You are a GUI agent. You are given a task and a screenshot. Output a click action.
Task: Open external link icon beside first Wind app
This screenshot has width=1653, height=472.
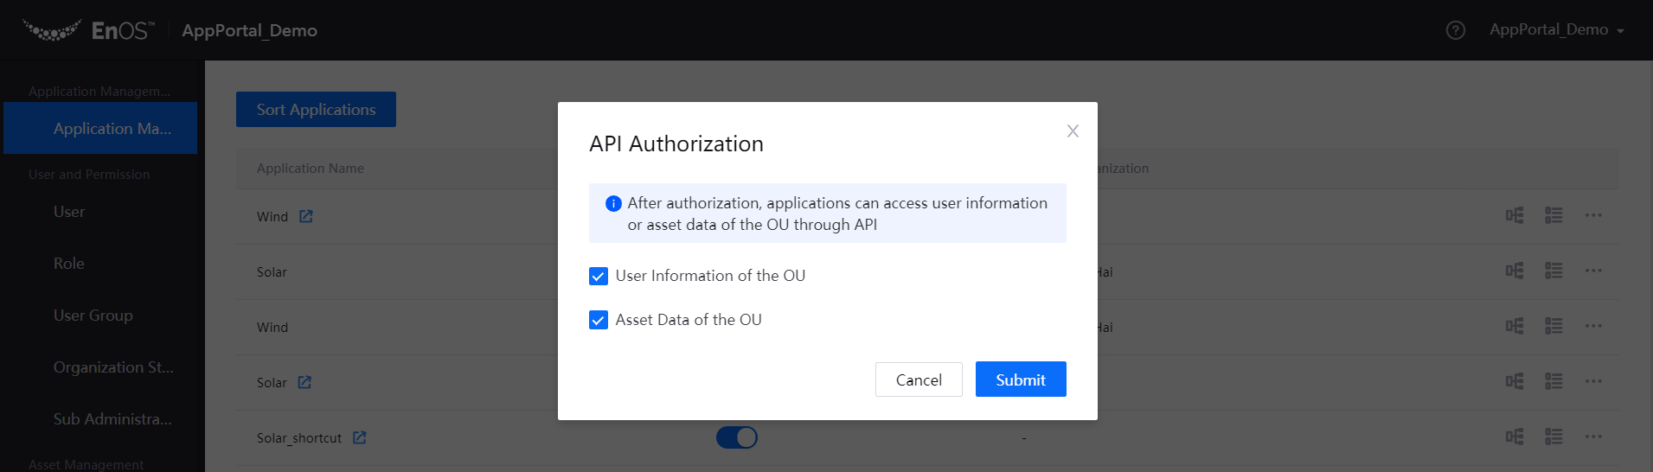pyautogui.click(x=306, y=216)
